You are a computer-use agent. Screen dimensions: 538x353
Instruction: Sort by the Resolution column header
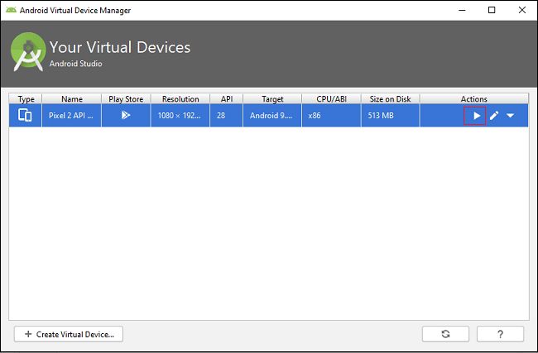[x=180, y=99]
